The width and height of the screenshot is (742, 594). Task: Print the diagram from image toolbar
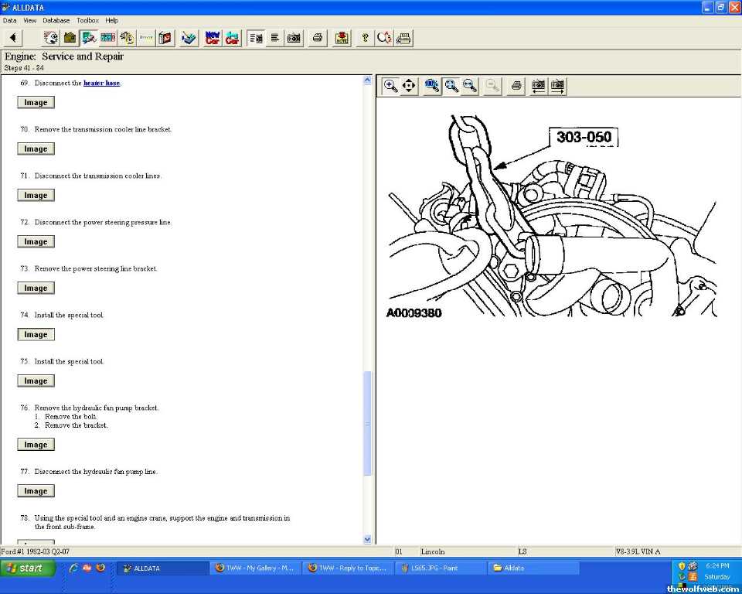(x=516, y=86)
